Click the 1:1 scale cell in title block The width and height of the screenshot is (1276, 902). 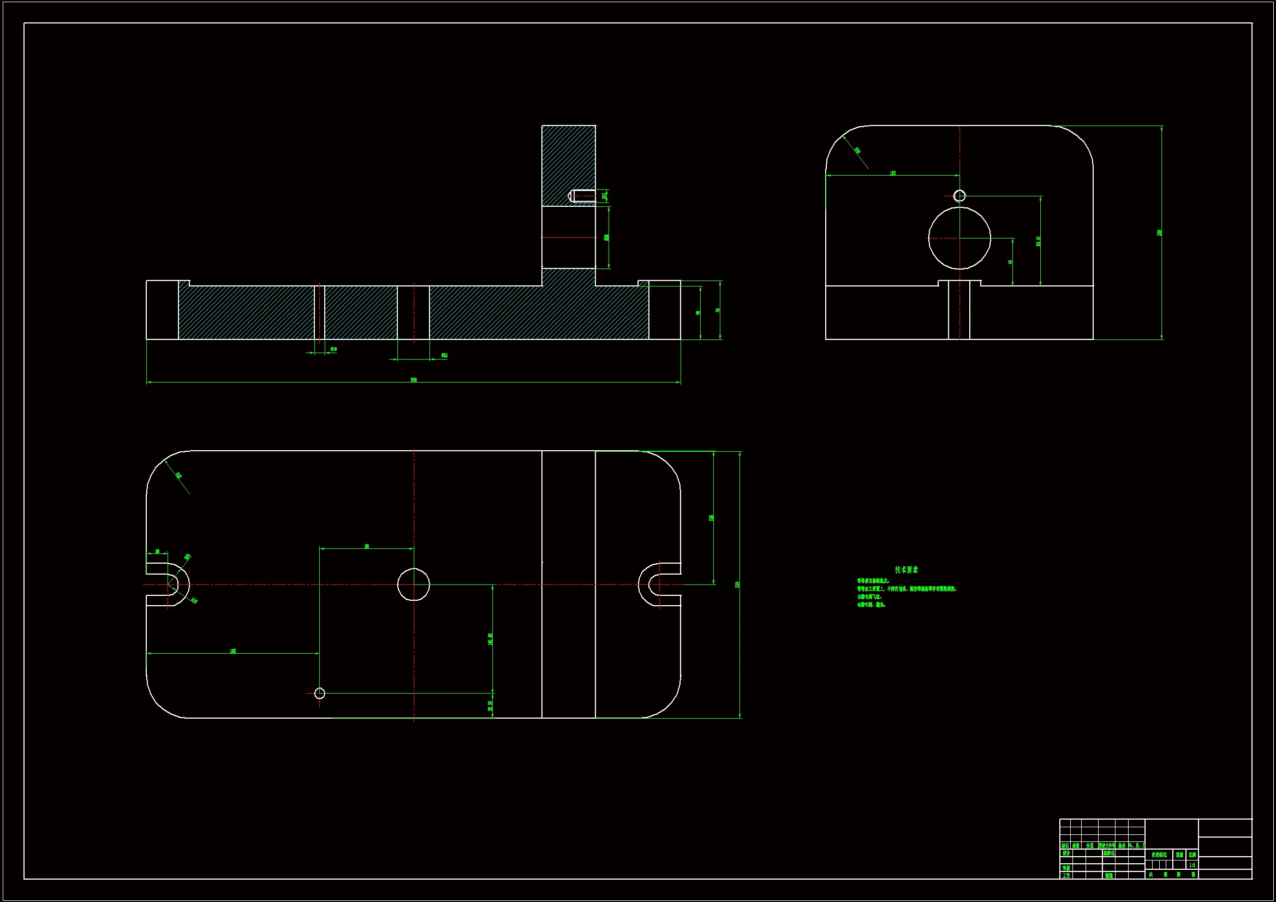pos(1191,865)
